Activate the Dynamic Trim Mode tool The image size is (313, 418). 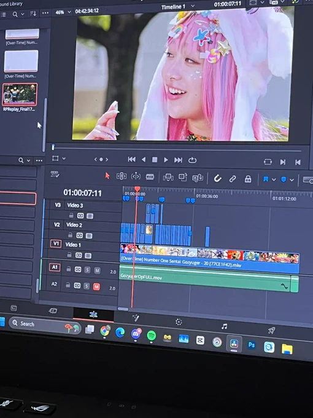click(136, 176)
